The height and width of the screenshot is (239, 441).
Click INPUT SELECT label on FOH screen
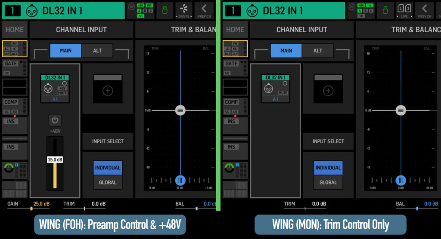coord(108,141)
